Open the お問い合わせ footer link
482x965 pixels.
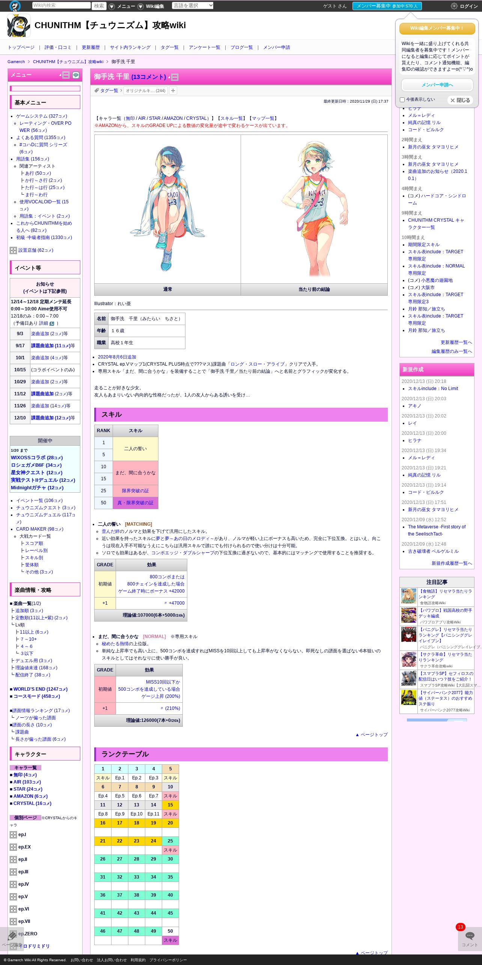coord(81,960)
